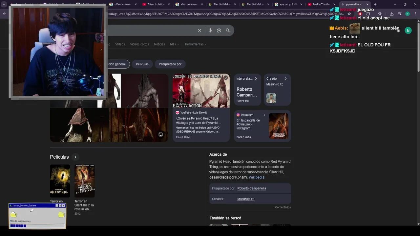Close the alien covenant tab
Image resolution: width=420 pixels, height=236 pixels.
(x=202, y=4)
